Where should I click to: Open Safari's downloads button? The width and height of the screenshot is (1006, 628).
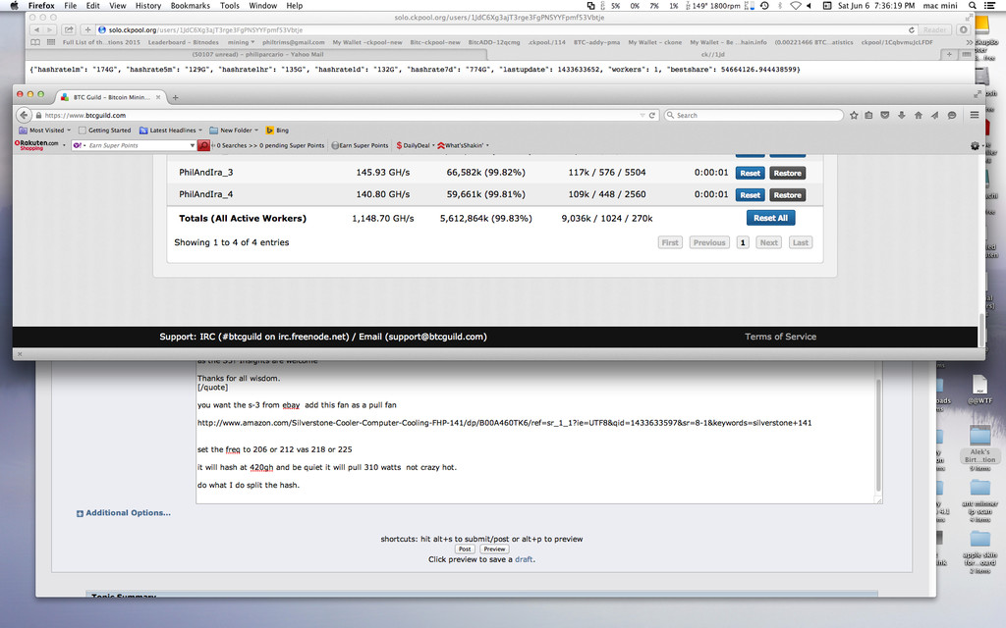pos(963,30)
